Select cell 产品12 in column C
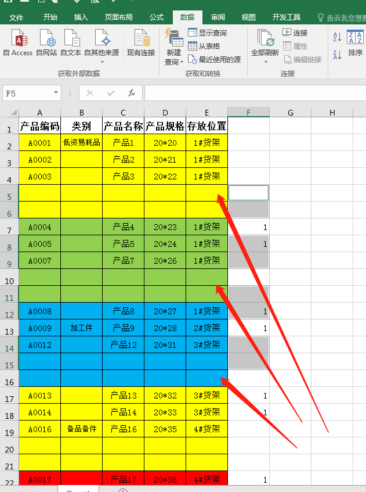The width and height of the screenshot is (366, 492). coord(123,345)
